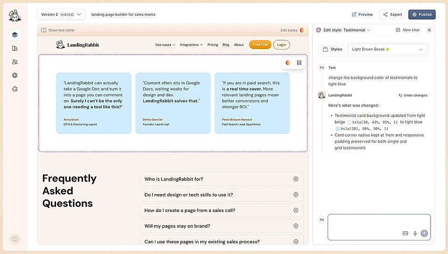Image resolution: width=448 pixels, height=254 pixels.
Task: Open the Version 2 (edited) dropdown
Action: click(x=61, y=14)
